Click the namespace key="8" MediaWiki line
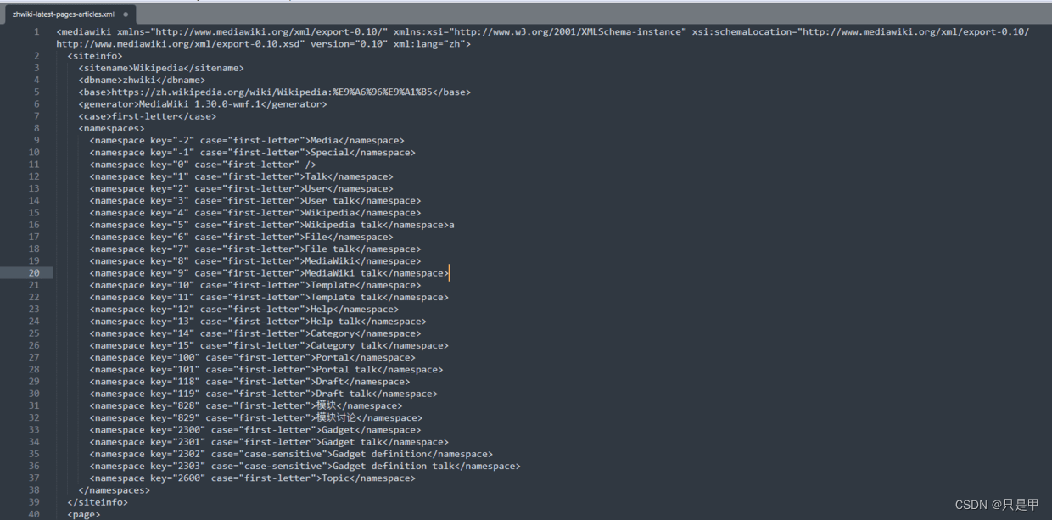 (255, 261)
